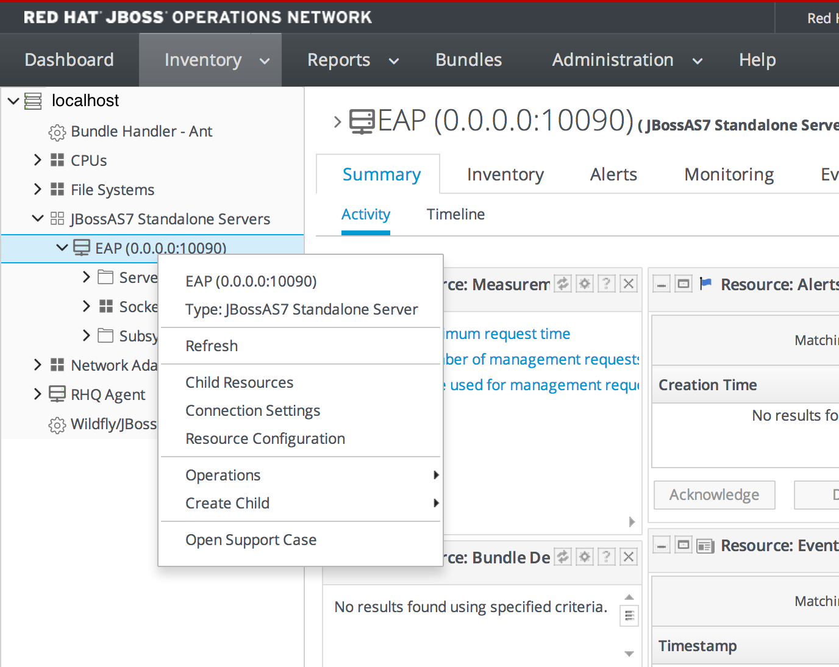This screenshot has height=667, width=839.
Task: Click the flag icon of the Resource: Alerts portlet
Action: click(x=706, y=284)
